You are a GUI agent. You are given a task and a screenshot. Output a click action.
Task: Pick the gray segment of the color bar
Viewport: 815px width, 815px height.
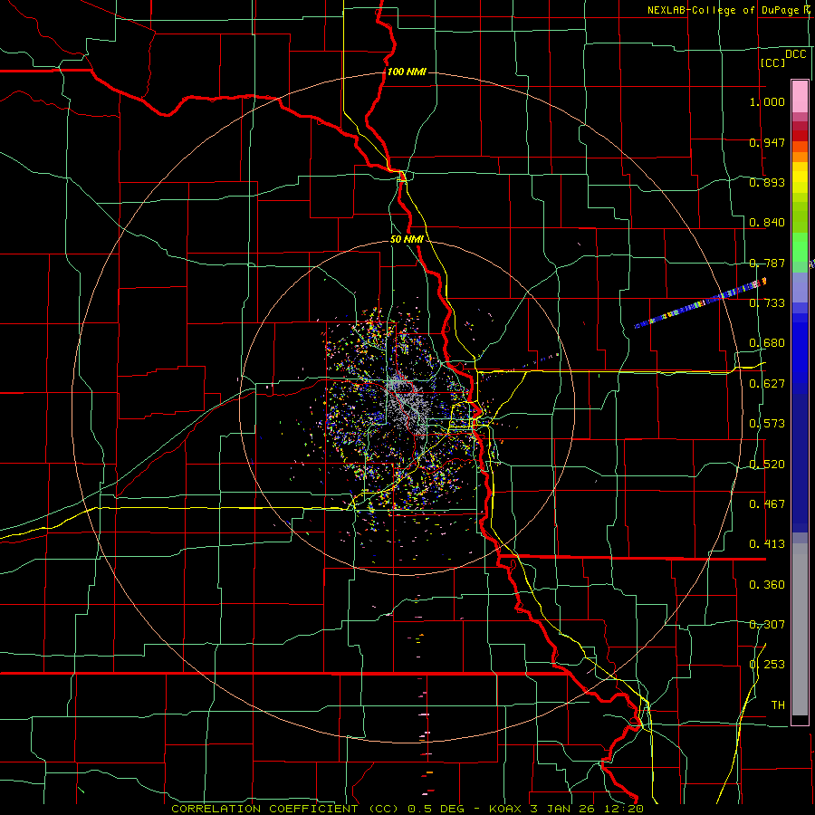(800, 629)
